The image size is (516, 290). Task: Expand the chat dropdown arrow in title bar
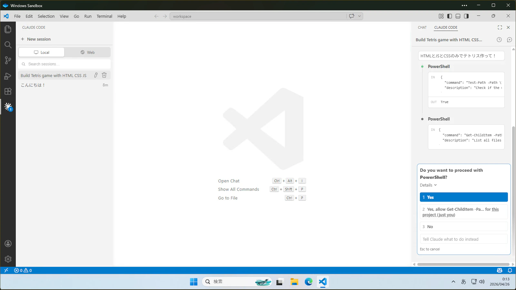click(x=359, y=16)
